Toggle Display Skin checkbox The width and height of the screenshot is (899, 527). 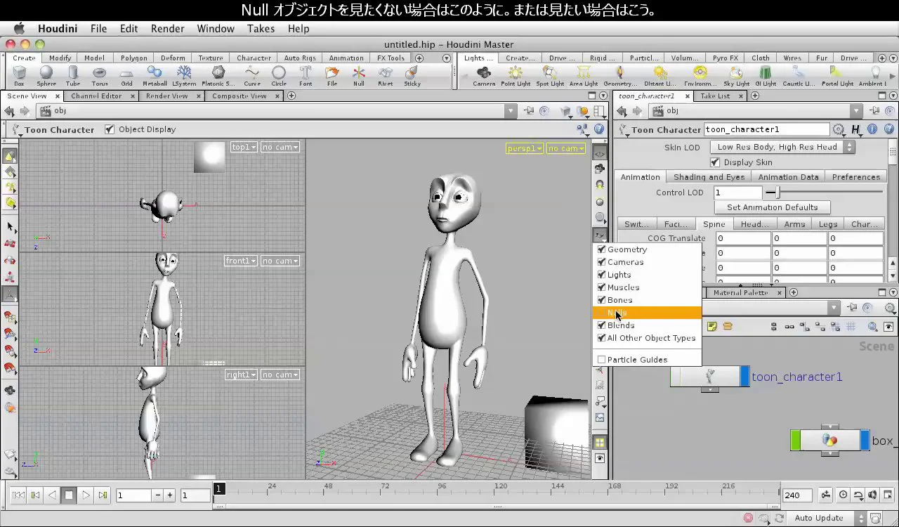pyautogui.click(x=715, y=162)
